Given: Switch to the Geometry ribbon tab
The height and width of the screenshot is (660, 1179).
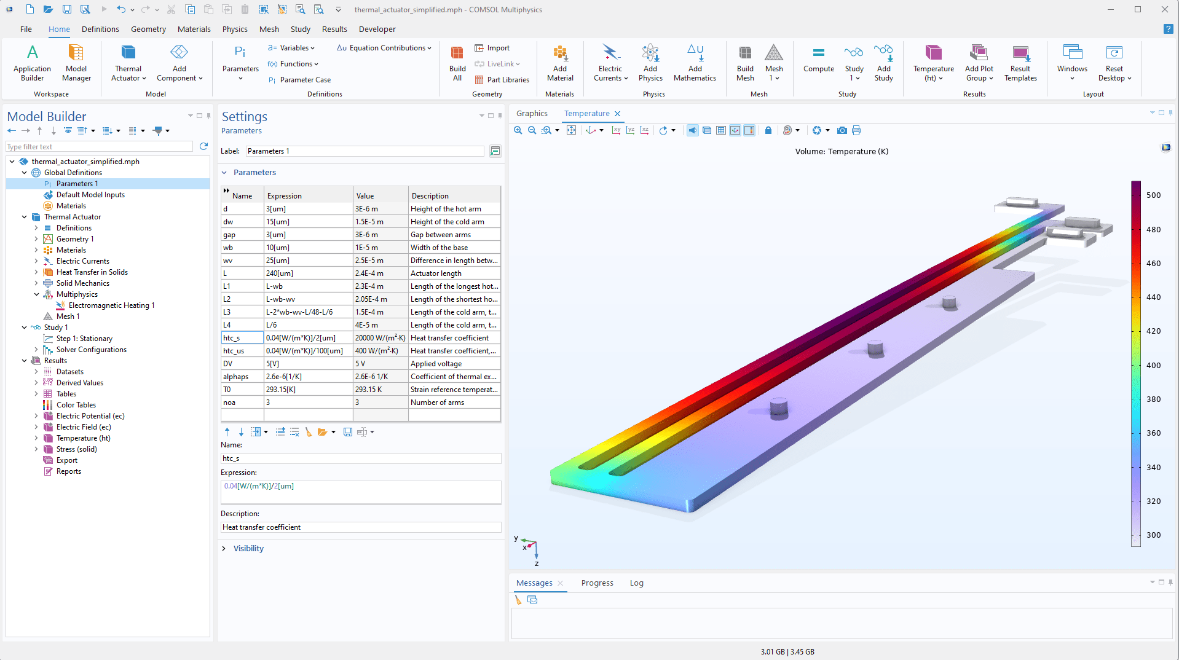Looking at the screenshot, I should point(148,29).
